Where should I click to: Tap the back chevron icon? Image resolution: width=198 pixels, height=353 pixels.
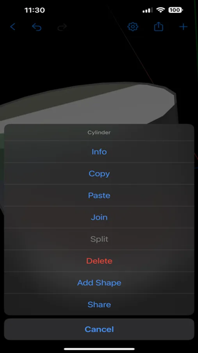tap(13, 27)
